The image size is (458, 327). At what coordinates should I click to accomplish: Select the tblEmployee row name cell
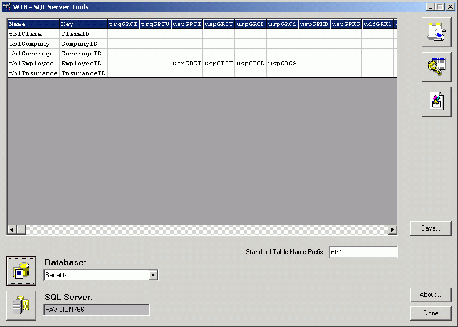pos(33,64)
